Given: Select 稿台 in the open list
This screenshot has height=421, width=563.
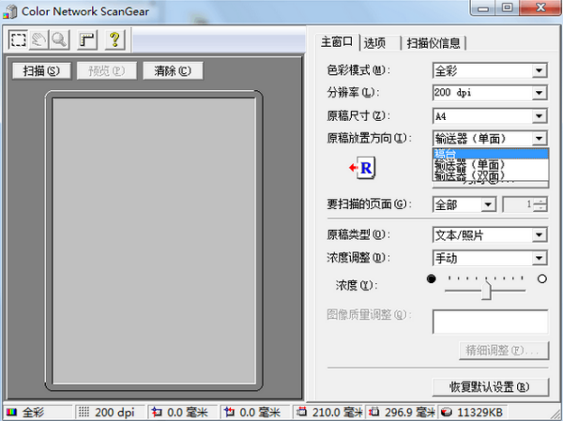Looking at the screenshot, I should point(491,155).
